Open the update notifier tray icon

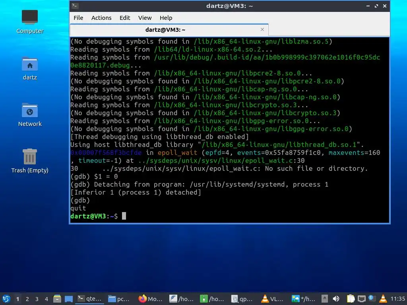click(372, 298)
